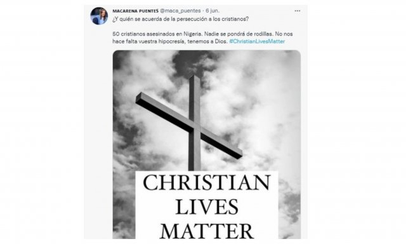Open the tweet's three-dot more options menu

coord(298,11)
